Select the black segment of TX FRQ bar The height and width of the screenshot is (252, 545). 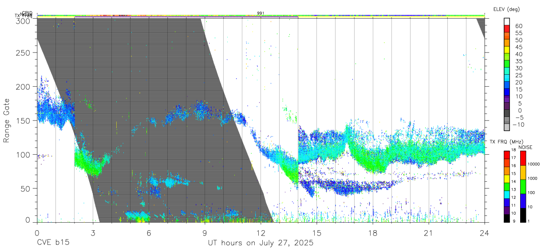click(507, 218)
